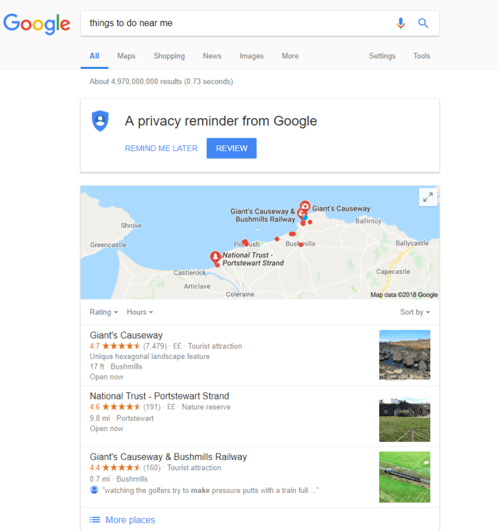
Task: Open the Sort by dropdown
Action: (x=415, y=312)
